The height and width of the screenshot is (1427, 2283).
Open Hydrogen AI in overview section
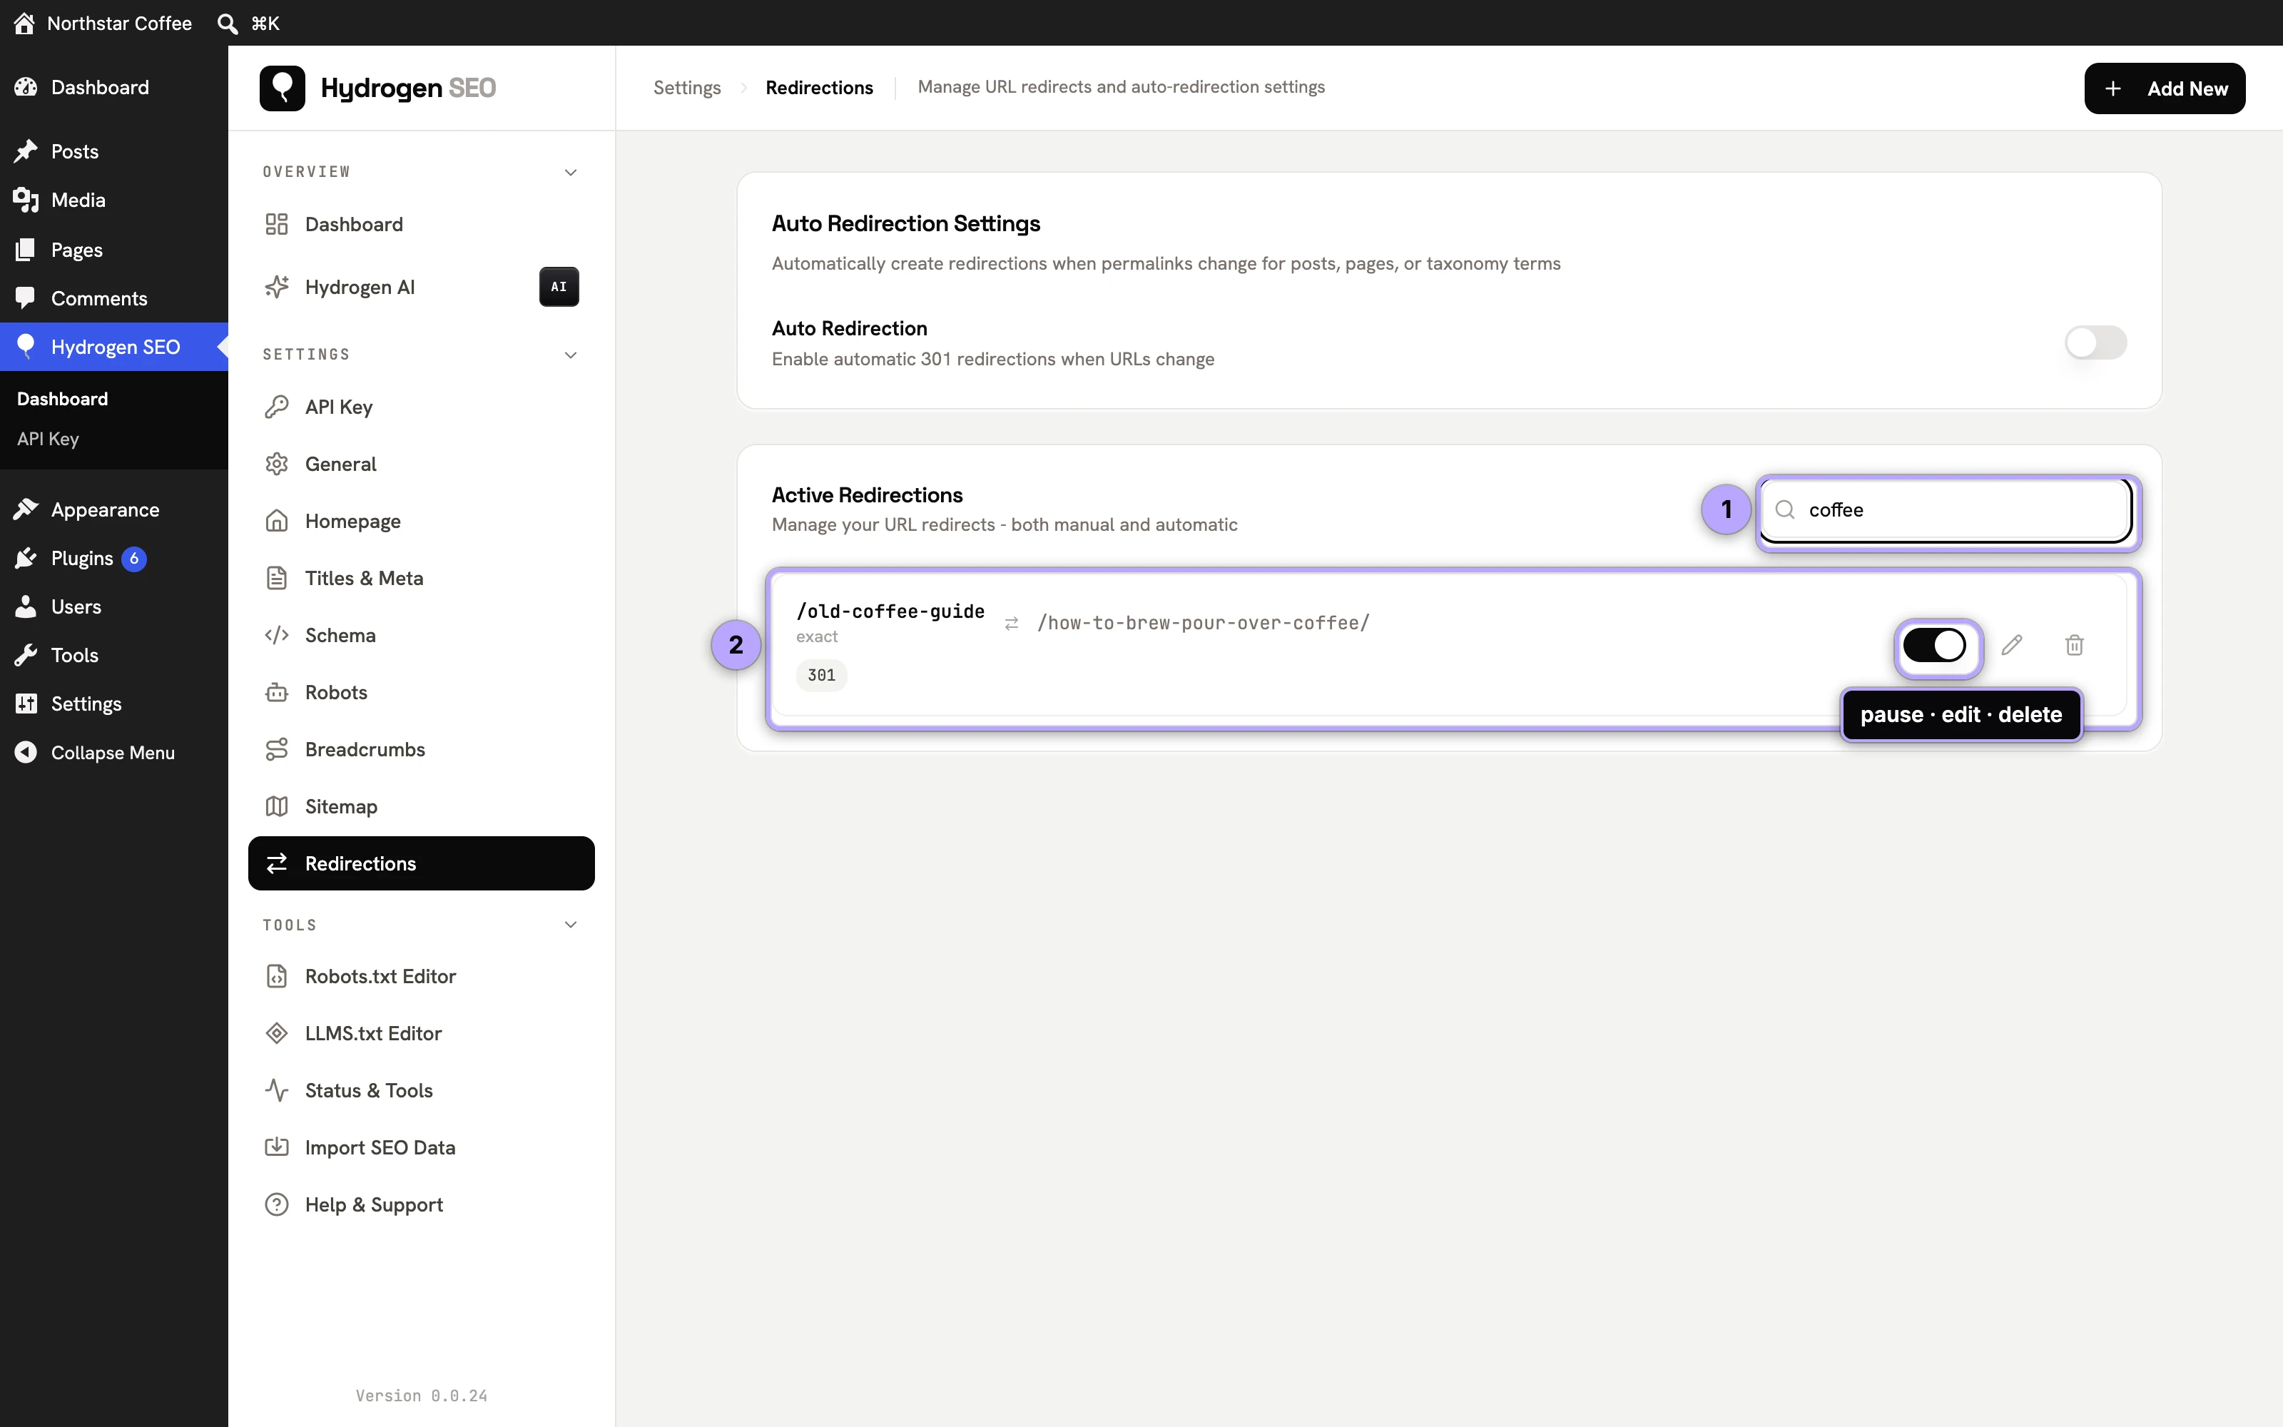point(421,287)
